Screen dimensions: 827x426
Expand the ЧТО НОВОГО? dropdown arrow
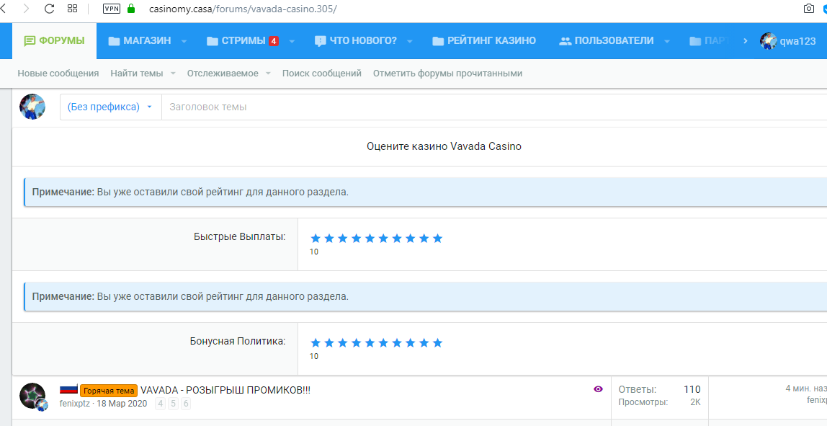pyautogui.click(x=410, y=41)
